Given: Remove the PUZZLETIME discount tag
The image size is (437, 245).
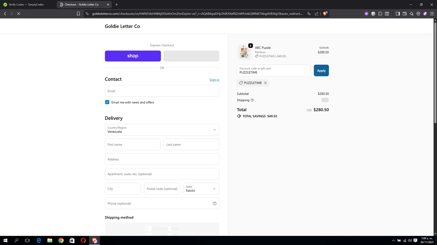Looking at the screenshot, I should 265,83.
